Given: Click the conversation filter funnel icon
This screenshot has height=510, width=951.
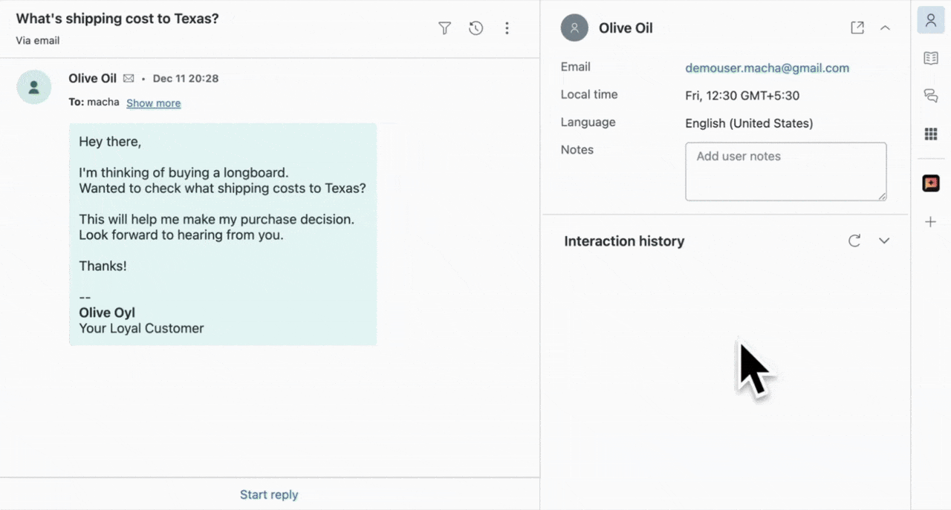Looking at the screenshot, I should [x=444, y=28].
